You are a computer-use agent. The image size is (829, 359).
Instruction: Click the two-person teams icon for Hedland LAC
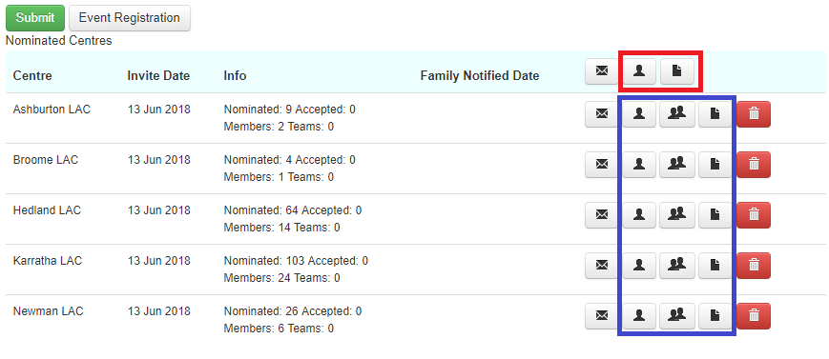click(677, 215)
